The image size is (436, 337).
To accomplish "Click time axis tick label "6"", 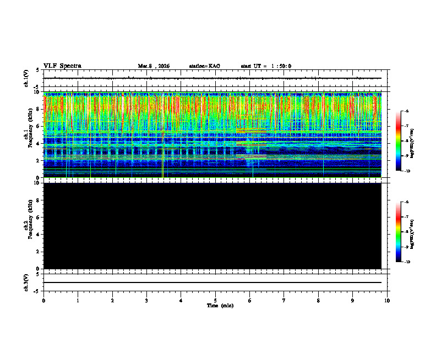I will click(250, 301).
